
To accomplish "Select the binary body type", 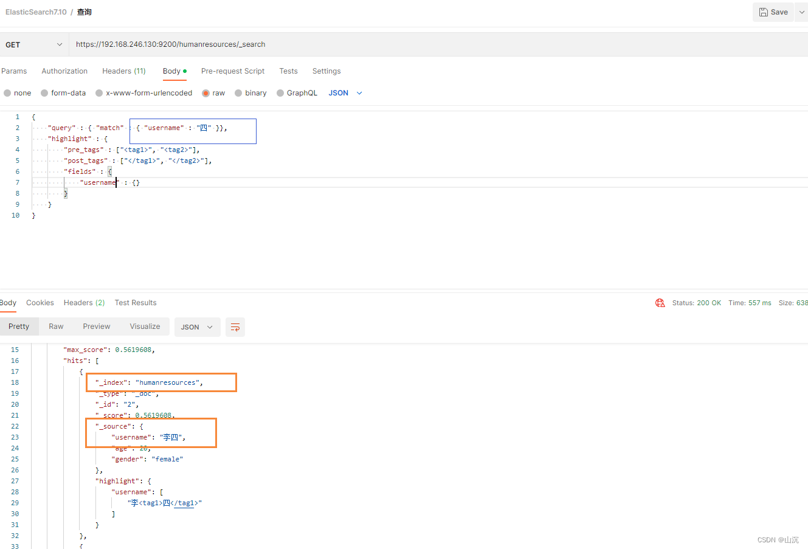I will (250, 93).
